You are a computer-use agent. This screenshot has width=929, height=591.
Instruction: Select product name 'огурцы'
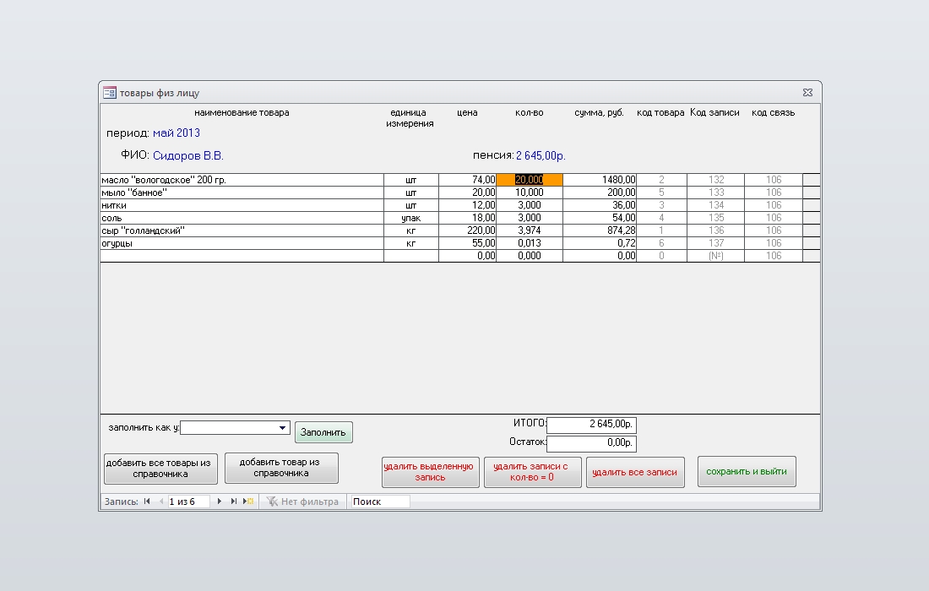pos(242,243)
